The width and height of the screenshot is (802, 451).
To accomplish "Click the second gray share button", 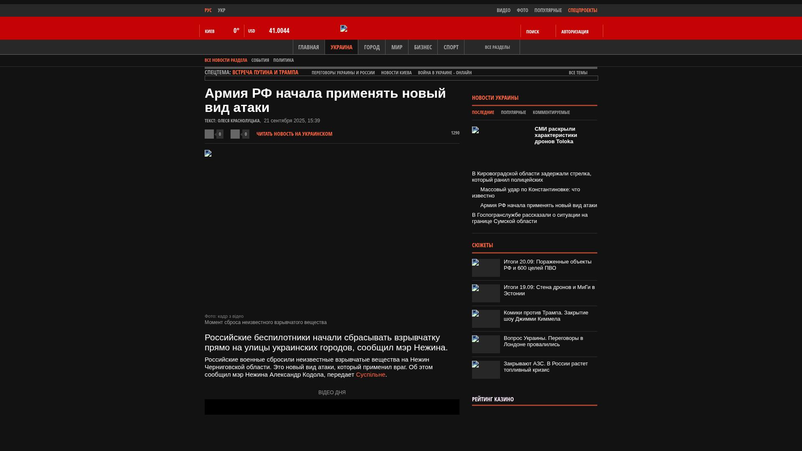I will point(235,134).
